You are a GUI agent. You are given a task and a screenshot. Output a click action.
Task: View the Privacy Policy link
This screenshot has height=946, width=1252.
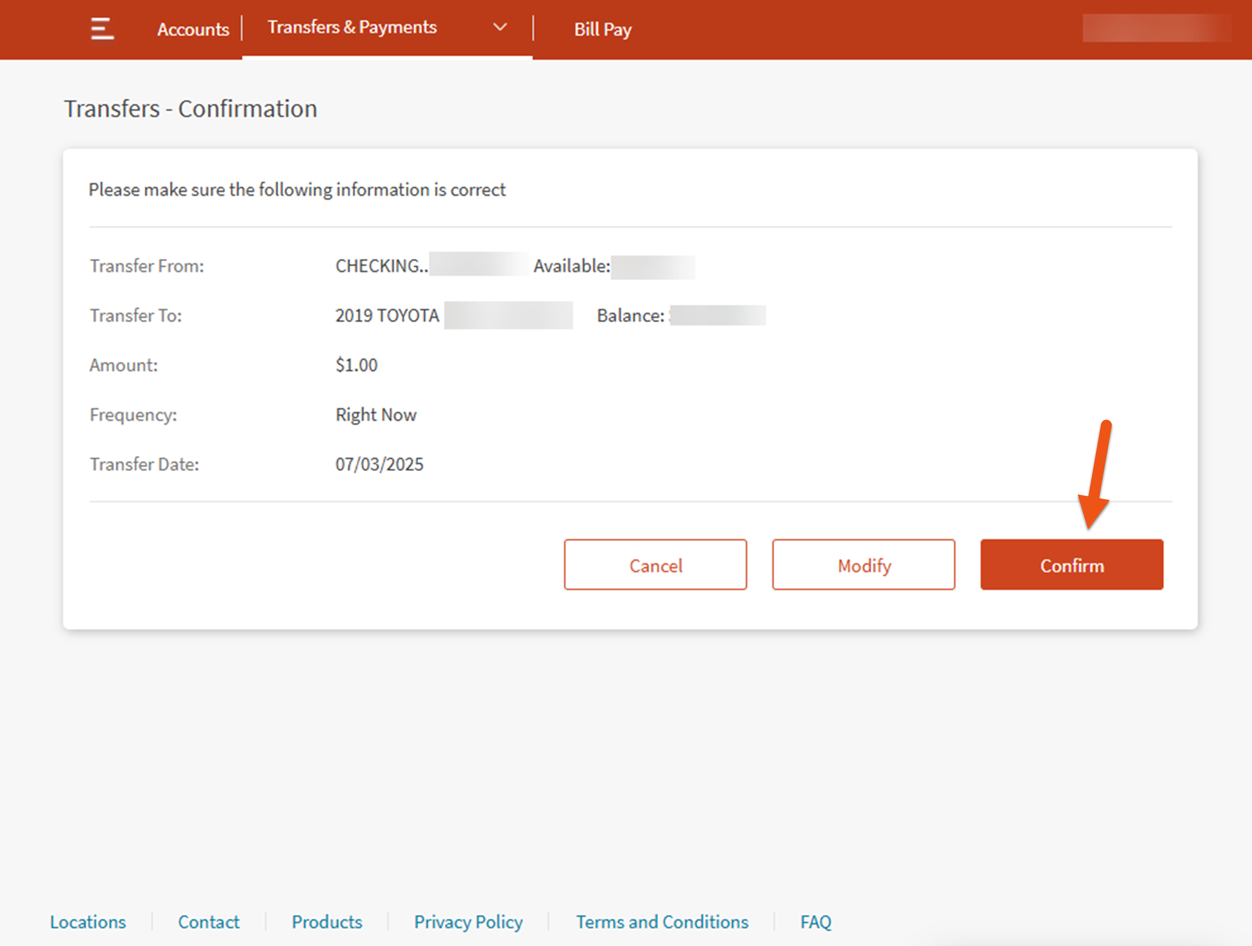pos(468,922)
